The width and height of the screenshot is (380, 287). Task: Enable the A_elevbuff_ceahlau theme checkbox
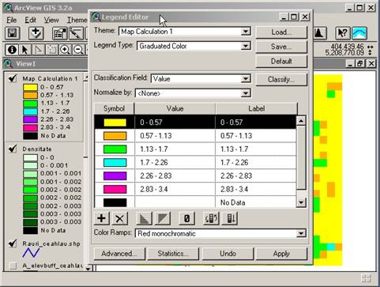[x=13, y=266]
